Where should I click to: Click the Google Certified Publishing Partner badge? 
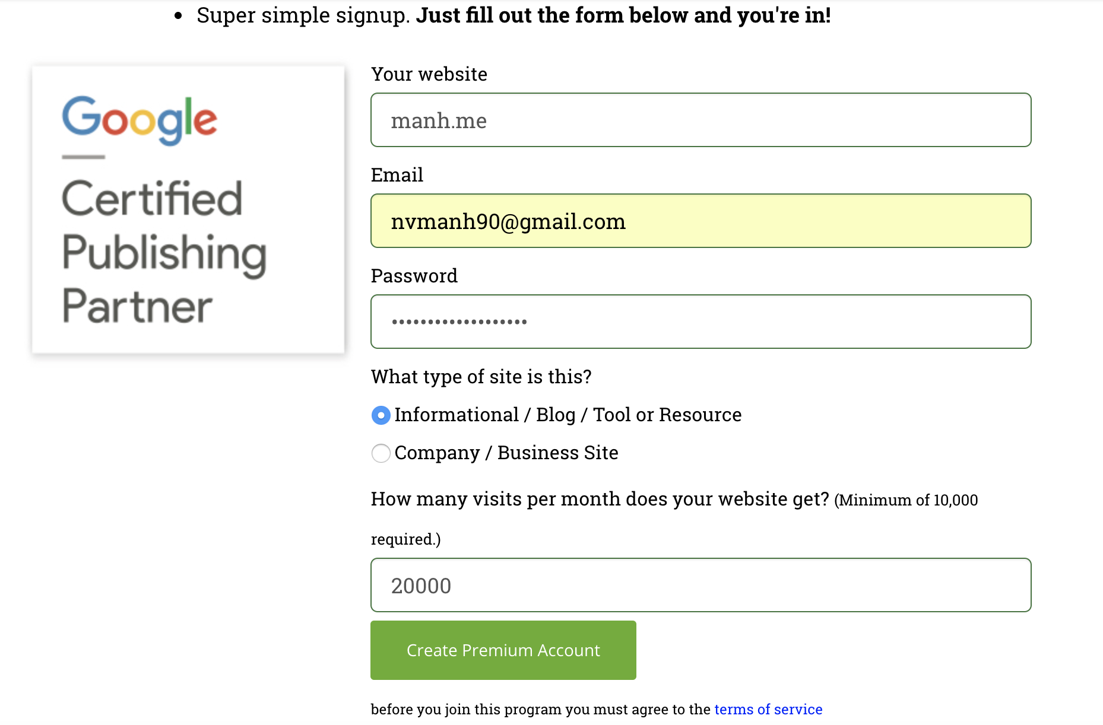188,209
